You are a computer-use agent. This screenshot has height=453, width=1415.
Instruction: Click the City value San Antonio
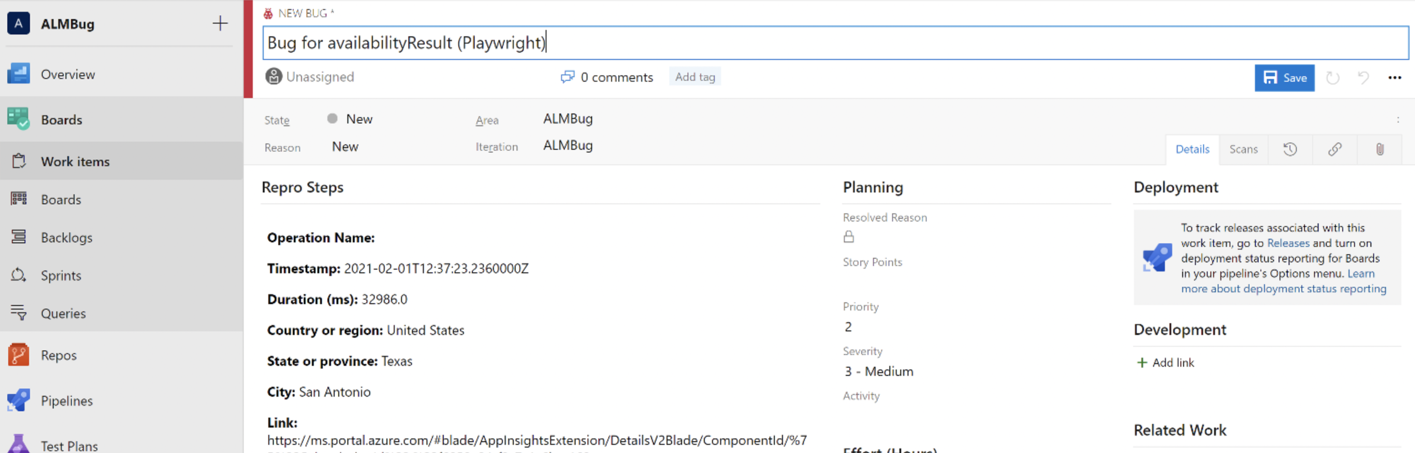[x=335, y=392]
